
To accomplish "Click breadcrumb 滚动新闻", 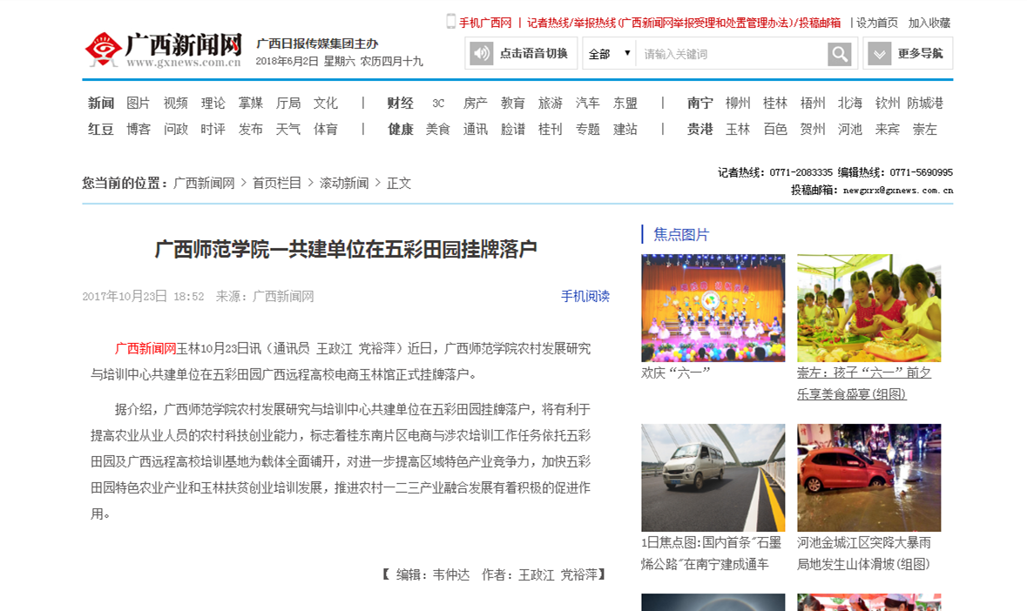I will (x=344, y=183).
